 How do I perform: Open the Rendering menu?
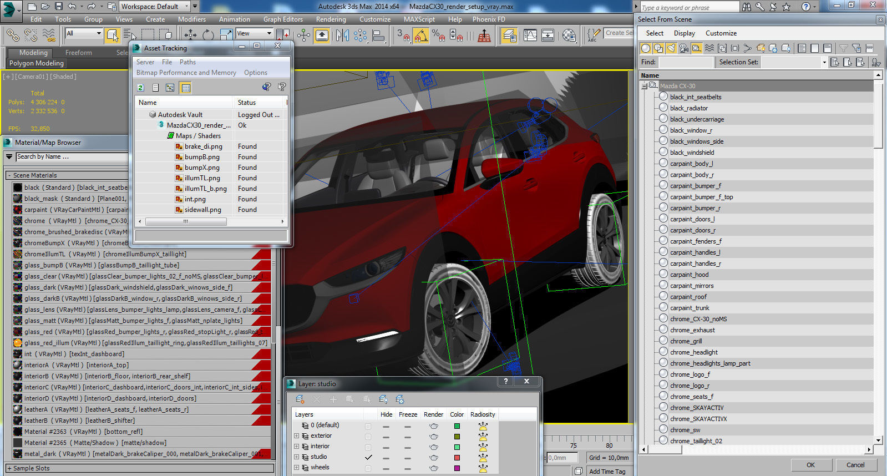(x=331, y=19)
